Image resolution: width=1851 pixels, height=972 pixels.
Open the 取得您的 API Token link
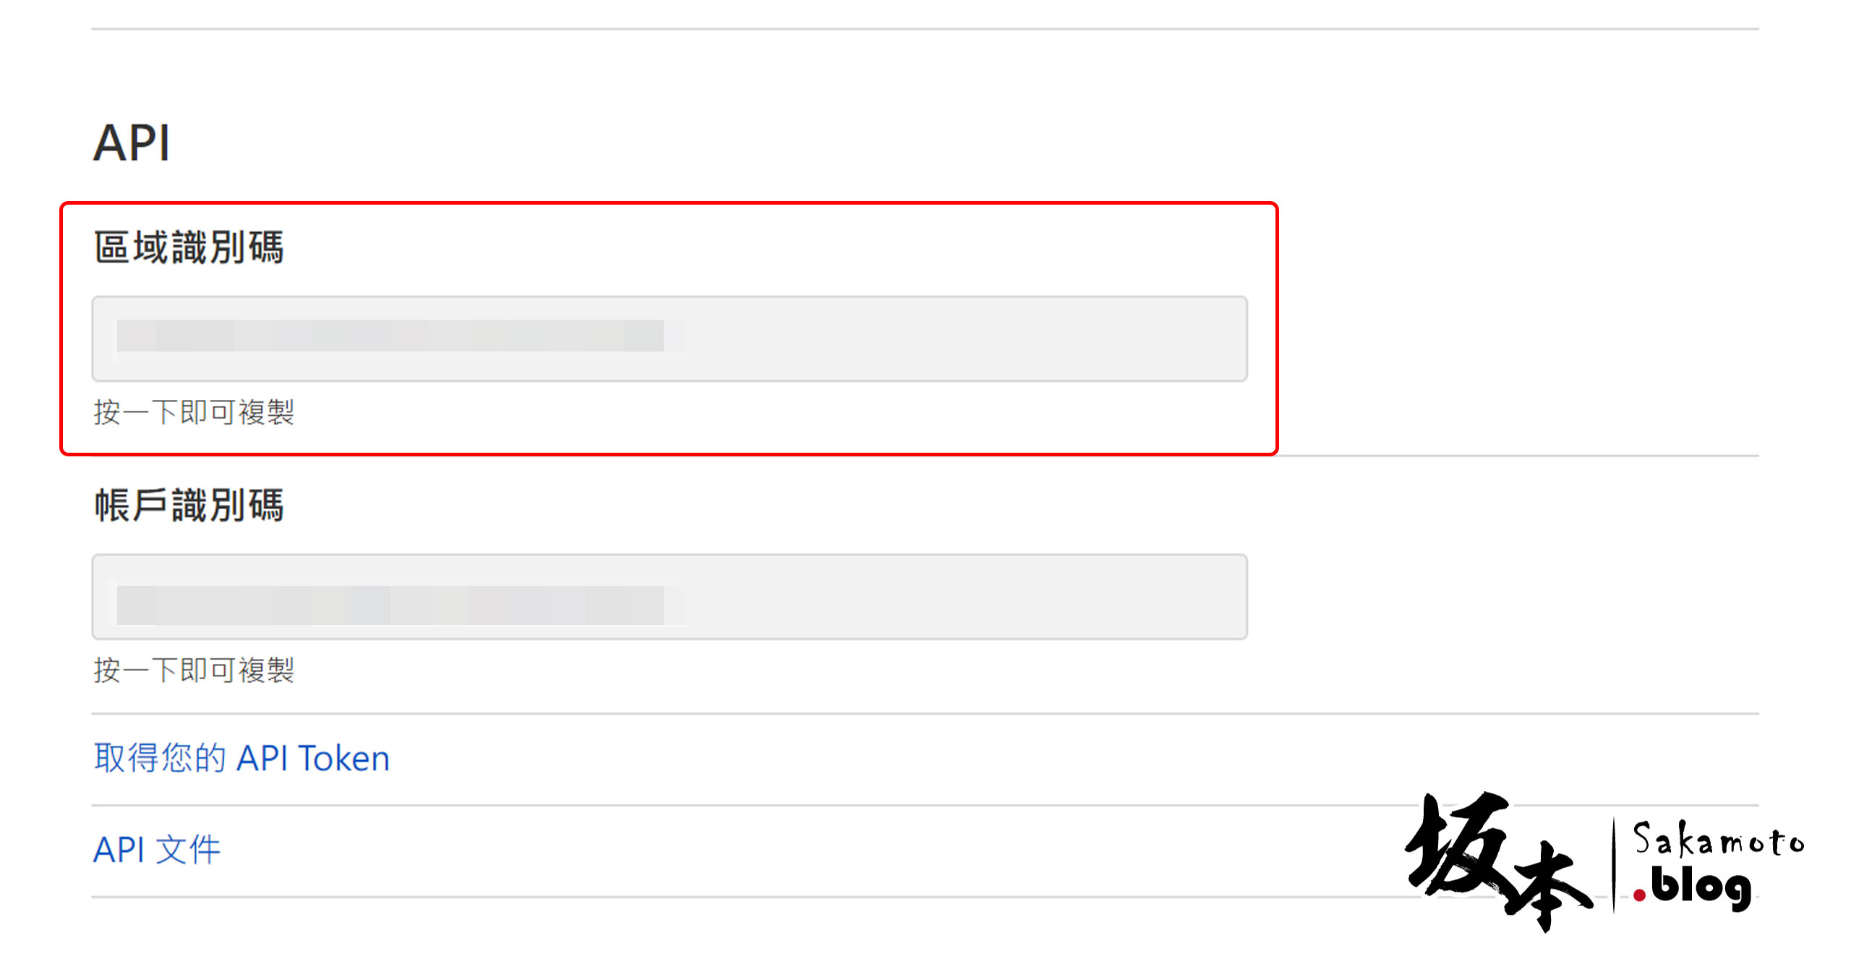(241, 759)
